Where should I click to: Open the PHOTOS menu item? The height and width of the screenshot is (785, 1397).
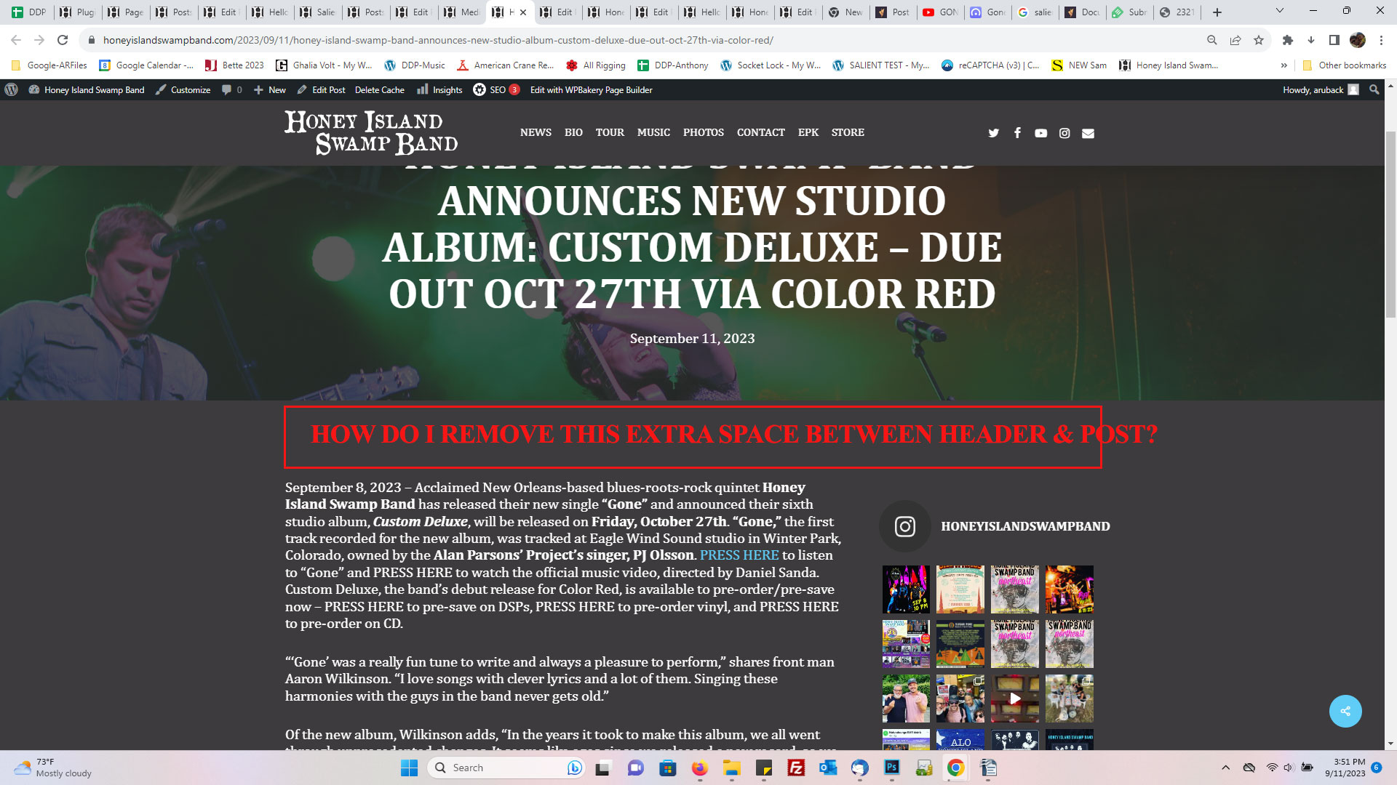[x=703, y=132]
